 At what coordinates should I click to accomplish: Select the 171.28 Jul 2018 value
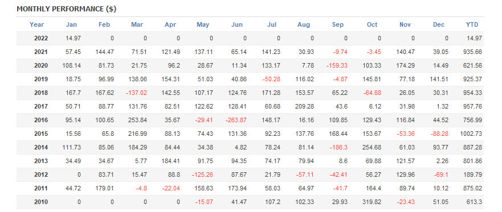click(271, 93)
